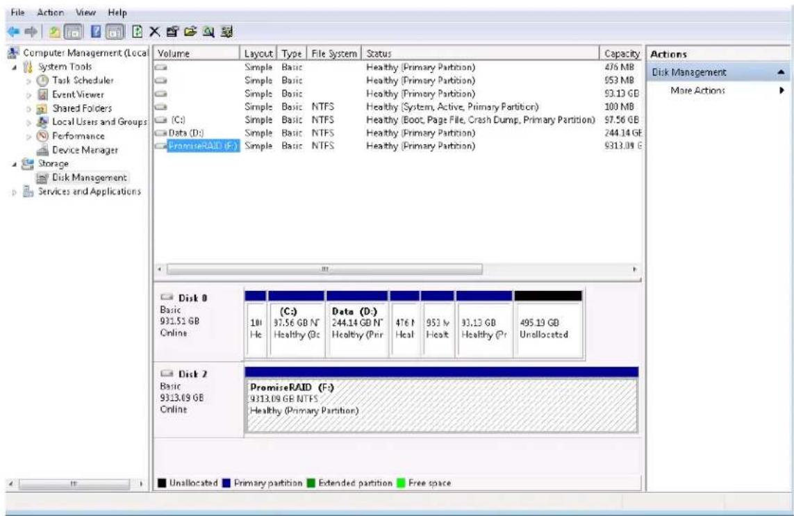The image size is (794, 516).
Task: Click the last toolbar settings icon
Action: [227, 32]
